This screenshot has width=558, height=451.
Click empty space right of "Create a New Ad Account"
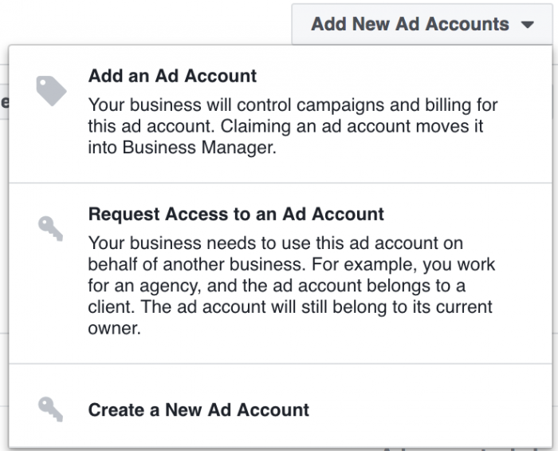click(430, 410)
